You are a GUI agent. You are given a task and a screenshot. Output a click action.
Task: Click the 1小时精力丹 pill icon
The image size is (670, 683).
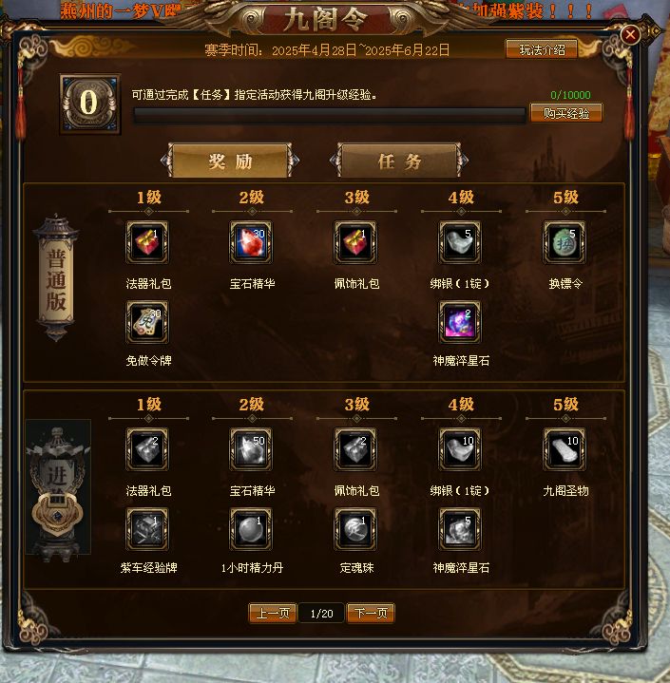[251, 529]
